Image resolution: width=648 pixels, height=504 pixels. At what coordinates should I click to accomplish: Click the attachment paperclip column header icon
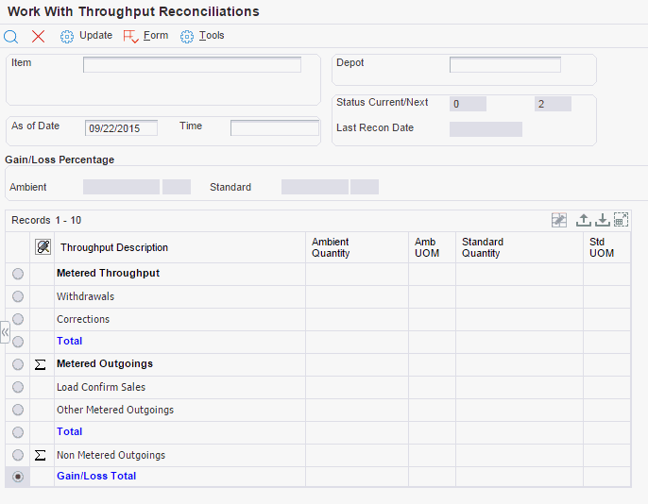[x=43, y=247]
